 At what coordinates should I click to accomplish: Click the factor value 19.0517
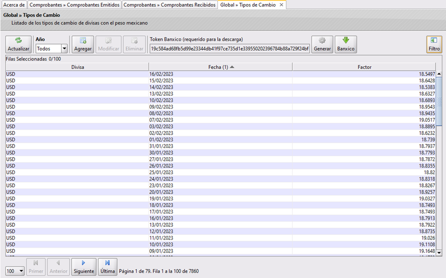click(x=427, y=120)
